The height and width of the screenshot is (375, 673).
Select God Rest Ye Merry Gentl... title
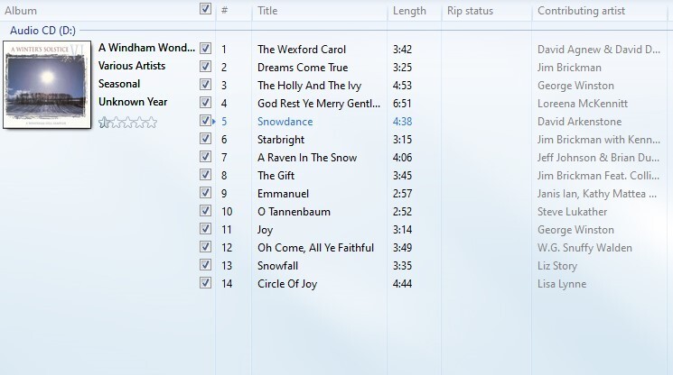[x=319, y=103]
